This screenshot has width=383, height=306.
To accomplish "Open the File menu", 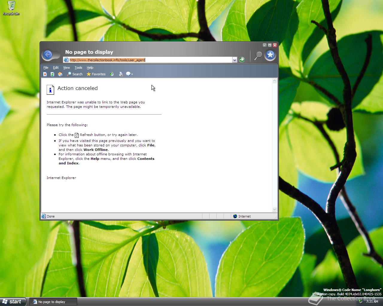I will pos(46,68).
